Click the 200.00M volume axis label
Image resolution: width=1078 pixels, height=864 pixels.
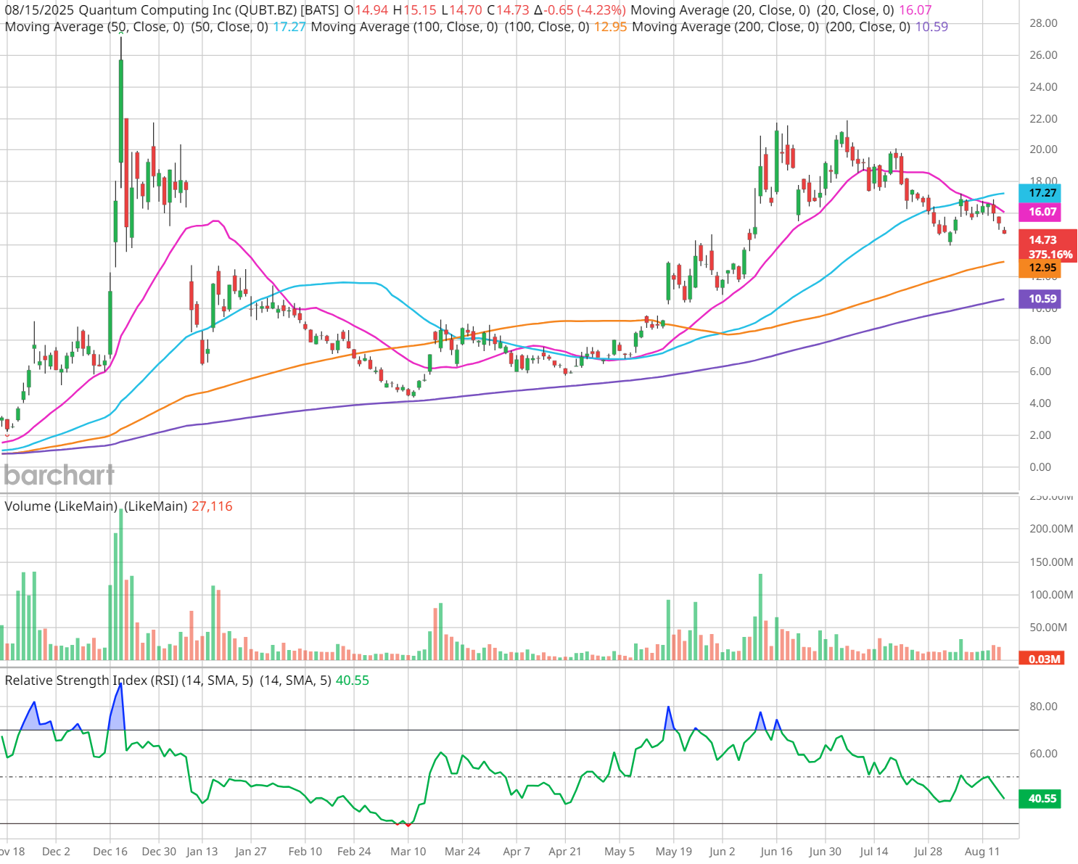click(1051, 529)
